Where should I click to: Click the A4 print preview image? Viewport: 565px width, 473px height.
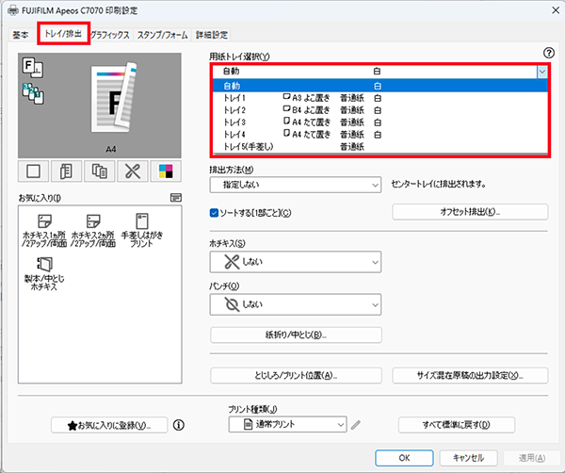(x=114, y=98)
